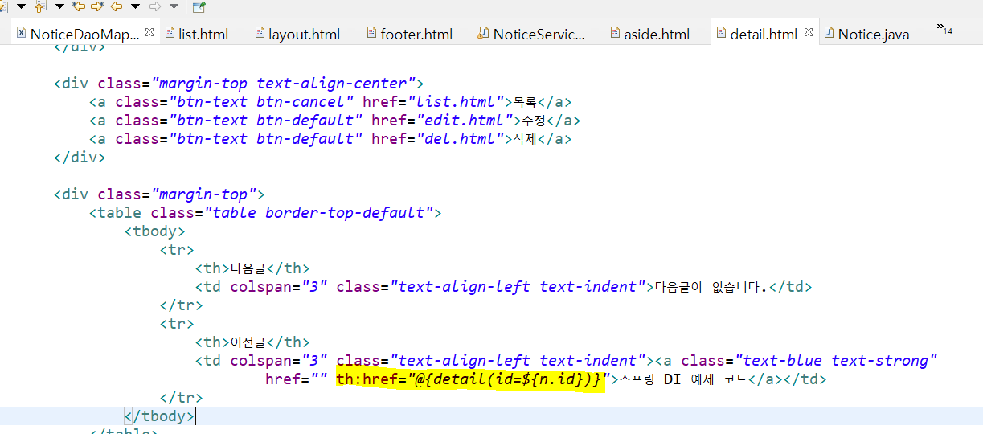Click the 수정 anchor text

pyautogui.click(x=535, y=120)
